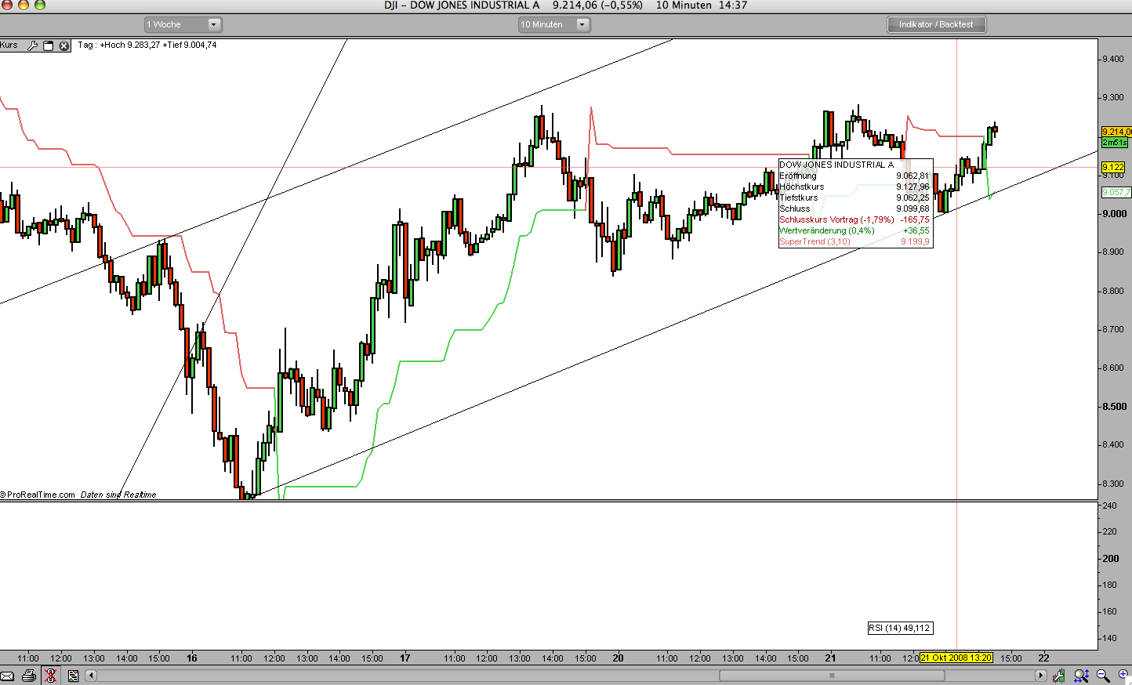The image size is (1132, 685).
Task: Nudge the chart scrollbar to the right
Action: point(1041,676)
